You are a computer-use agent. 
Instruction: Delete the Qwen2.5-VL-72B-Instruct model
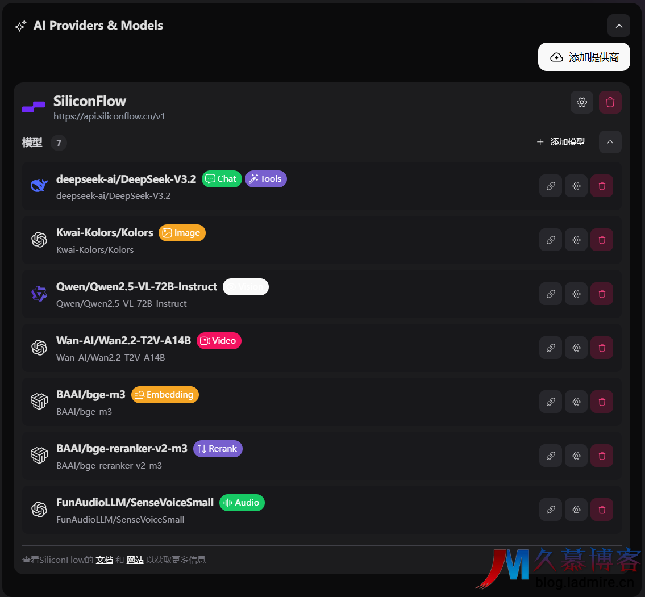pos(601,294)
